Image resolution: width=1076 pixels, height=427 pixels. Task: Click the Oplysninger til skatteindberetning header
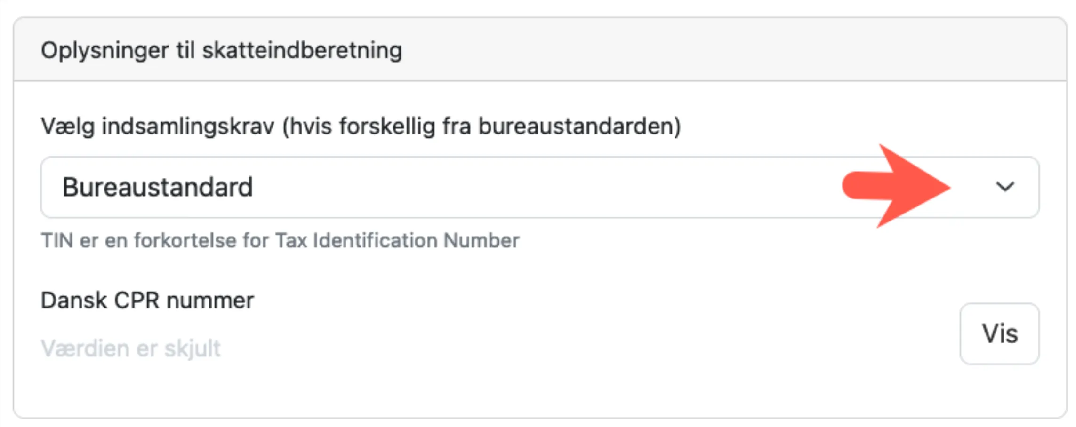[221, 49]
